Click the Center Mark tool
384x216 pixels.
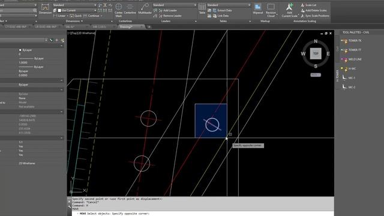click(119, 10)
